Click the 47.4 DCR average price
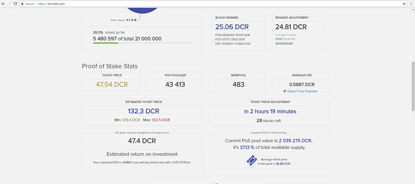This screenshot has width=415, height=184. click(x=142, y=141)
